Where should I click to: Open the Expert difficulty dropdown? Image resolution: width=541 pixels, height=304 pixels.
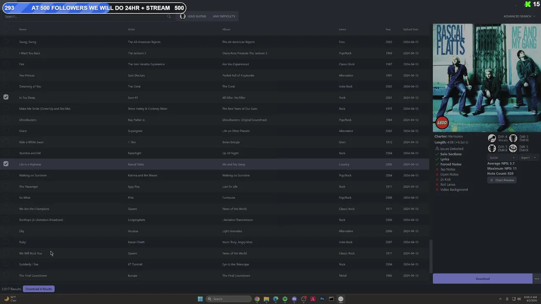[x=528, y=158]
